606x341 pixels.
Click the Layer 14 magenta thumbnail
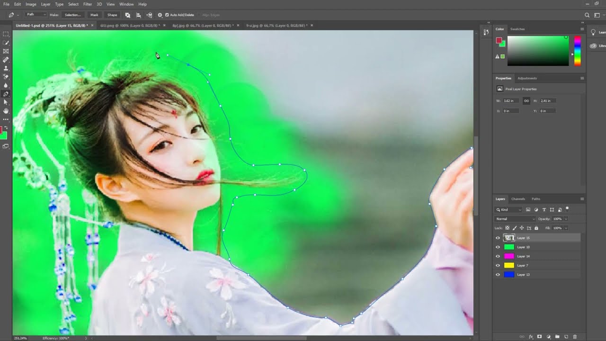(509, 256)
